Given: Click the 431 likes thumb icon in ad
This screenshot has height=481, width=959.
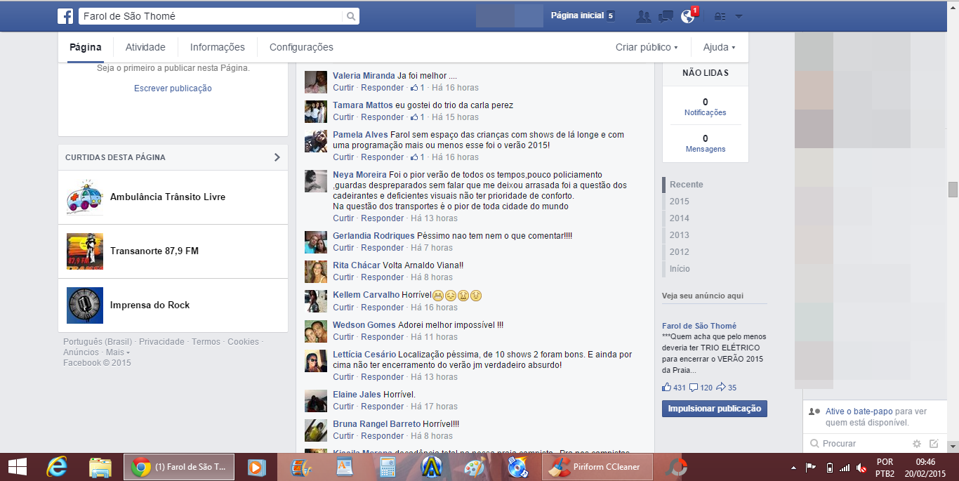Looking at the screenshot, I should (x=666, y=388).
